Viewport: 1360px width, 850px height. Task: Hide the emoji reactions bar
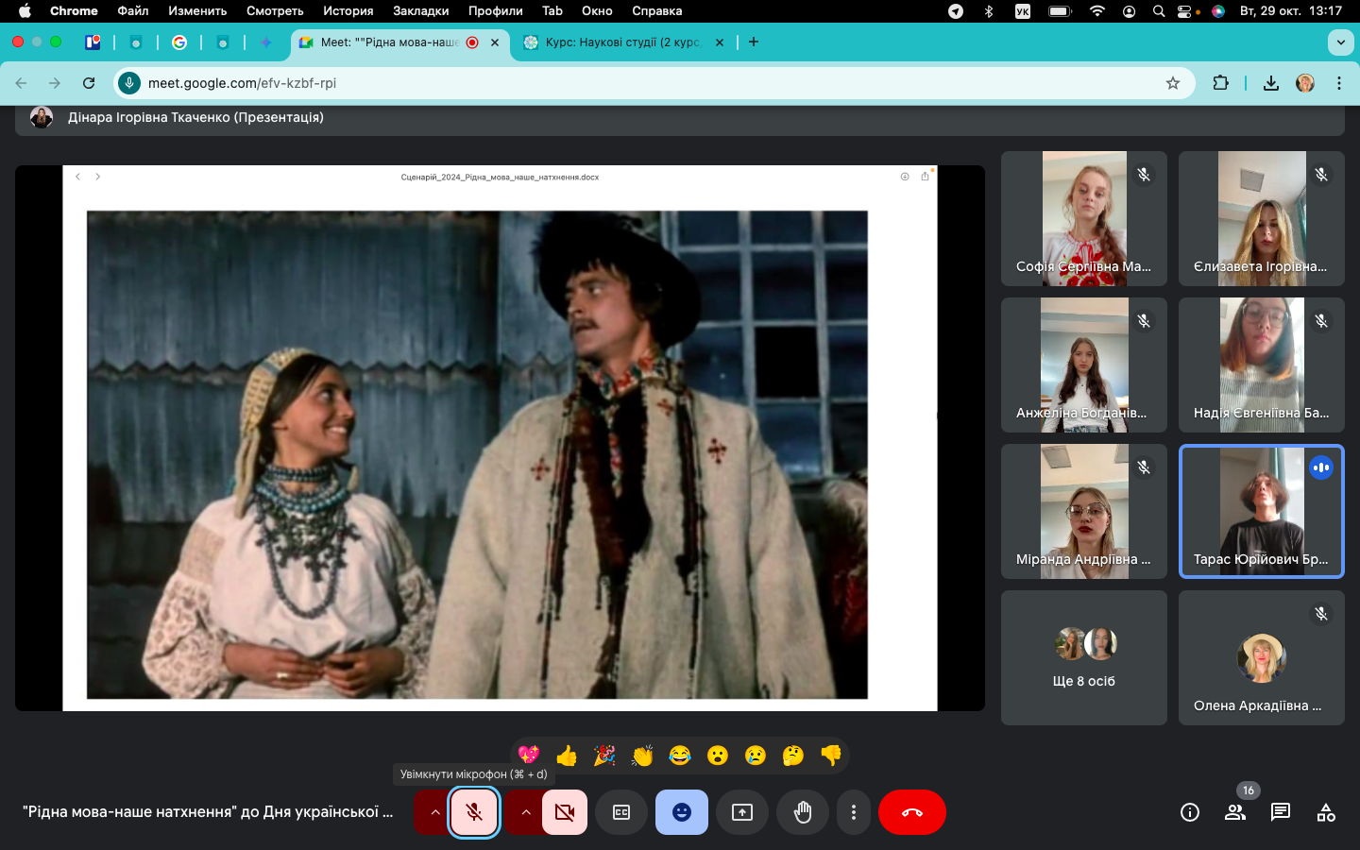(x=682, y=812)
